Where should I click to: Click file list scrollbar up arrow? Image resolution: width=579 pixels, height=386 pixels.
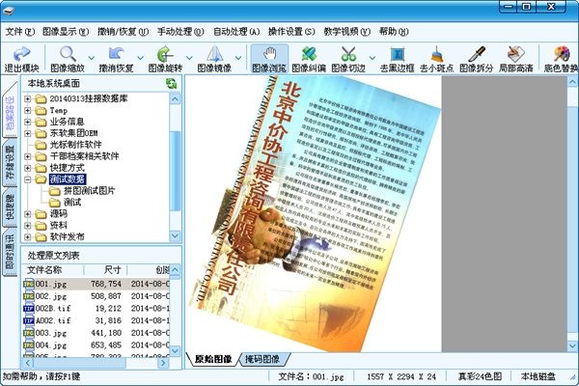(x=175, y=270)
